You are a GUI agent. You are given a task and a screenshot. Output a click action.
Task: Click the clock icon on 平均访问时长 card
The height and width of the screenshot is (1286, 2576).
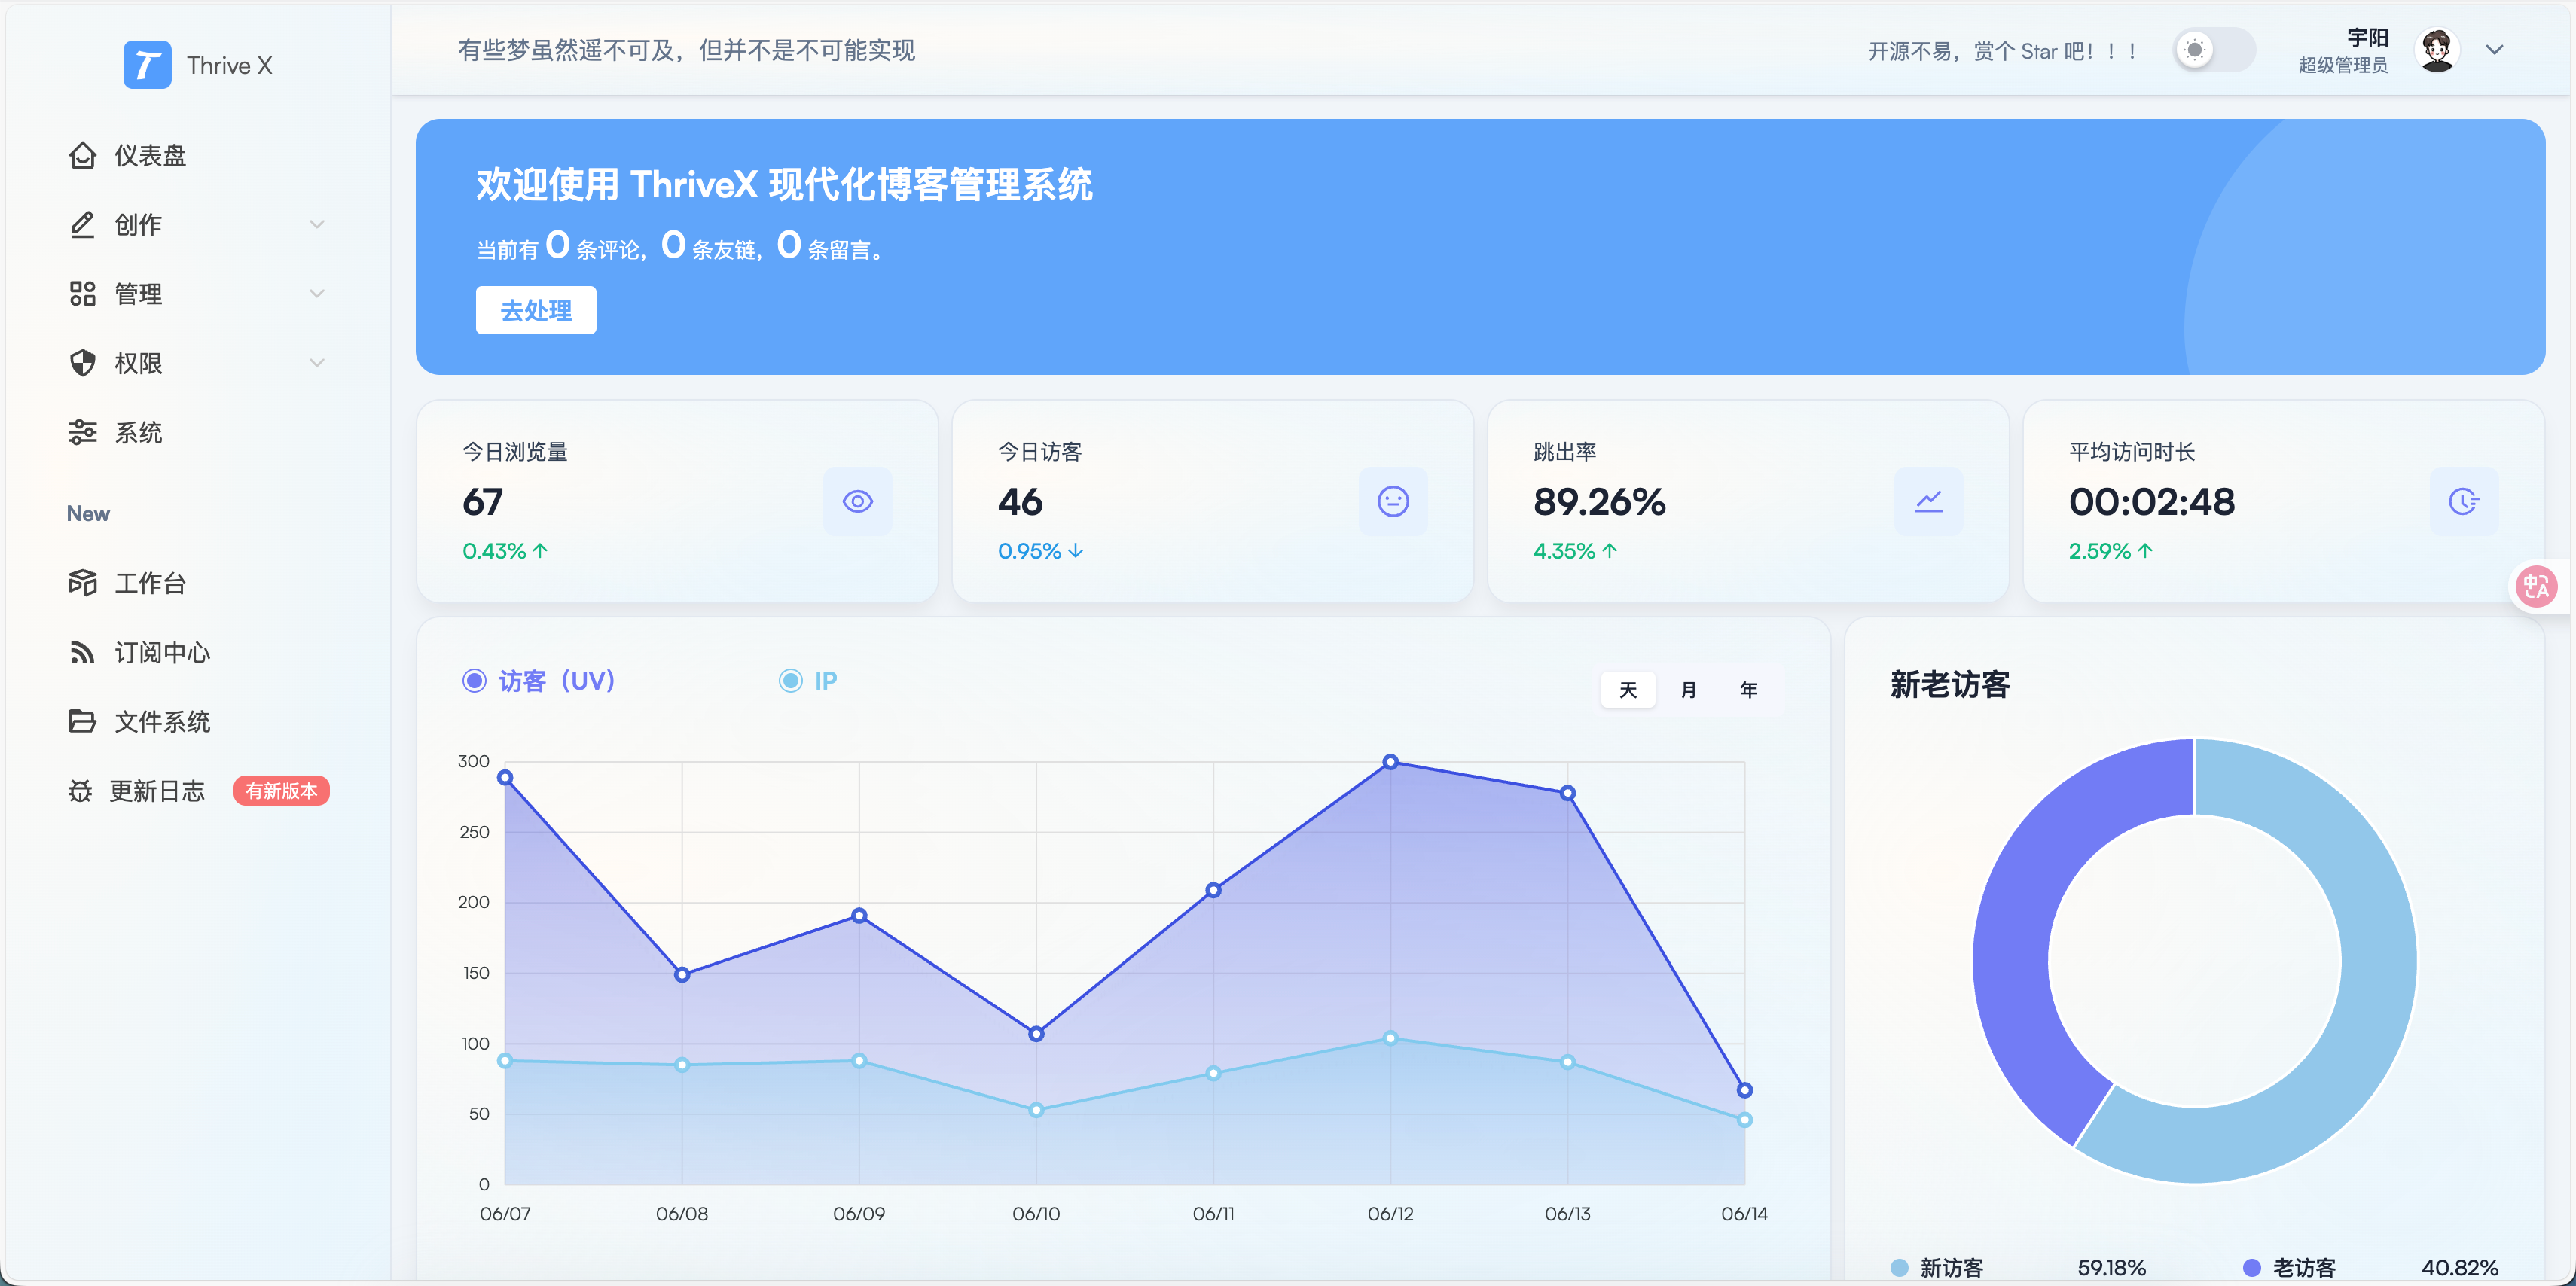coord(2463,501)
